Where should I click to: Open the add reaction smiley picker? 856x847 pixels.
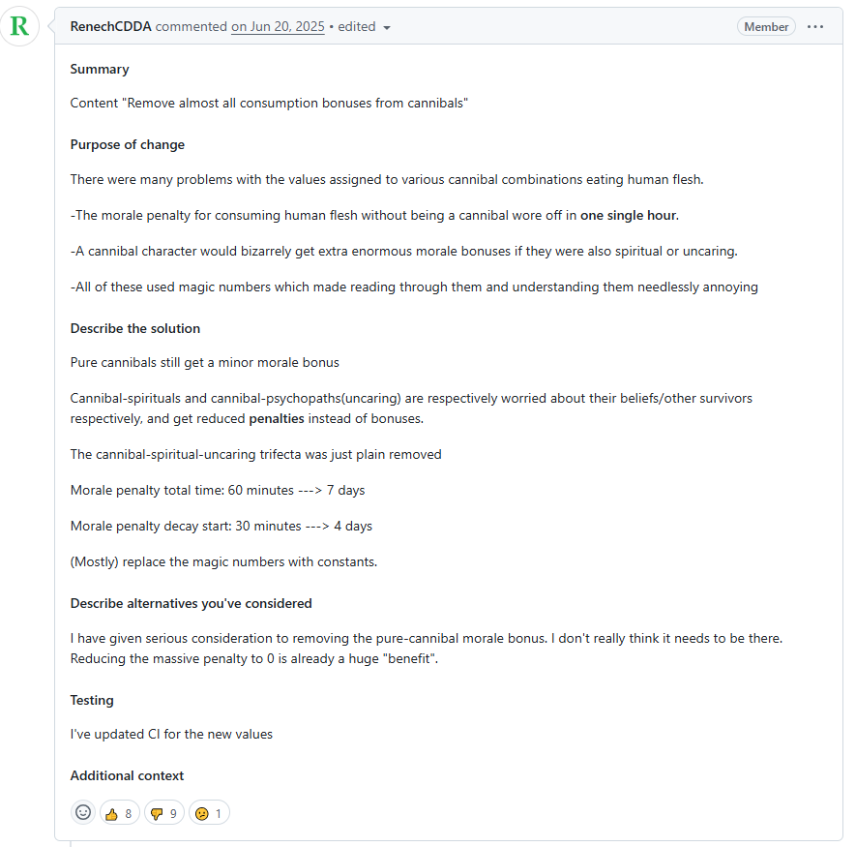(83, 812)
